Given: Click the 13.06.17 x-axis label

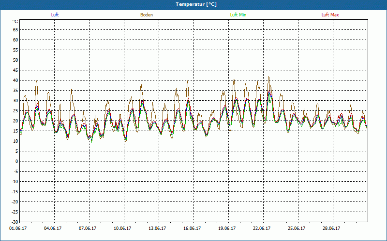Looking at the screenshot, I should point(158,228).
